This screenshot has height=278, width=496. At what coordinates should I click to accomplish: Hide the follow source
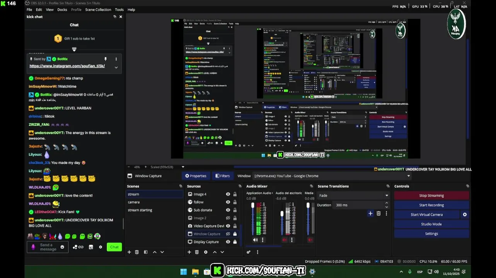point(228,202)
